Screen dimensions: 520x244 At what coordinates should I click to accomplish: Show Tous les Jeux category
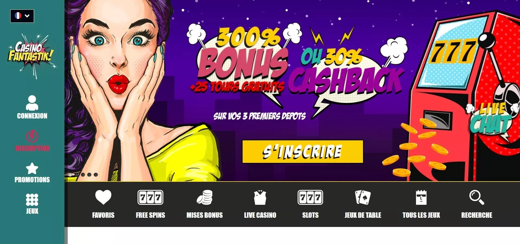click(x=421, y=204)
